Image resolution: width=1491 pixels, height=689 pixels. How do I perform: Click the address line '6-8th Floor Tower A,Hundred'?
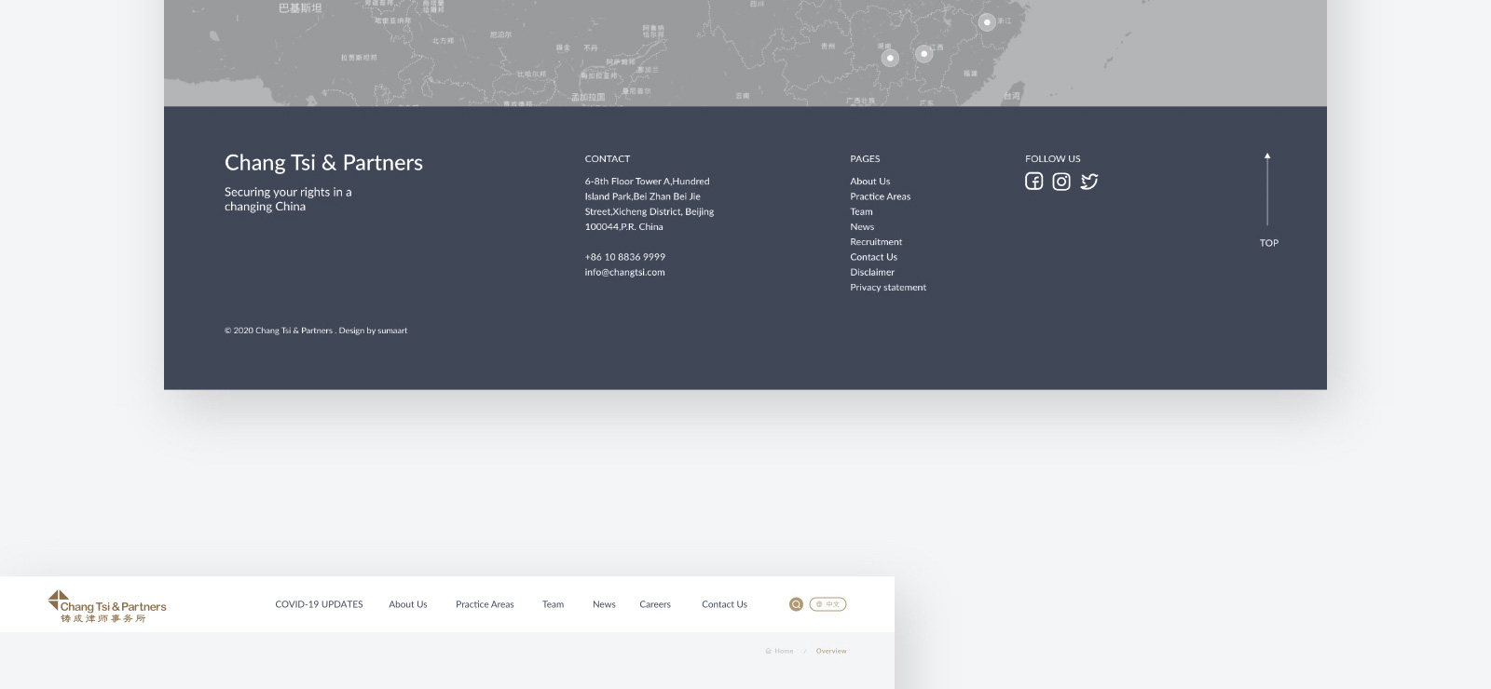(647, 182)
